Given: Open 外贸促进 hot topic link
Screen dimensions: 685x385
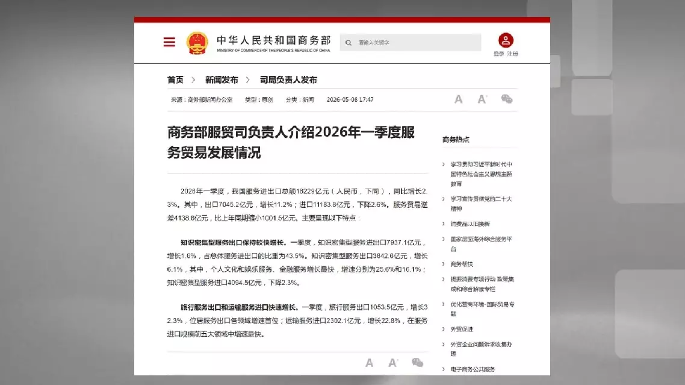Looking at the screenshot, I should [462, 329].
